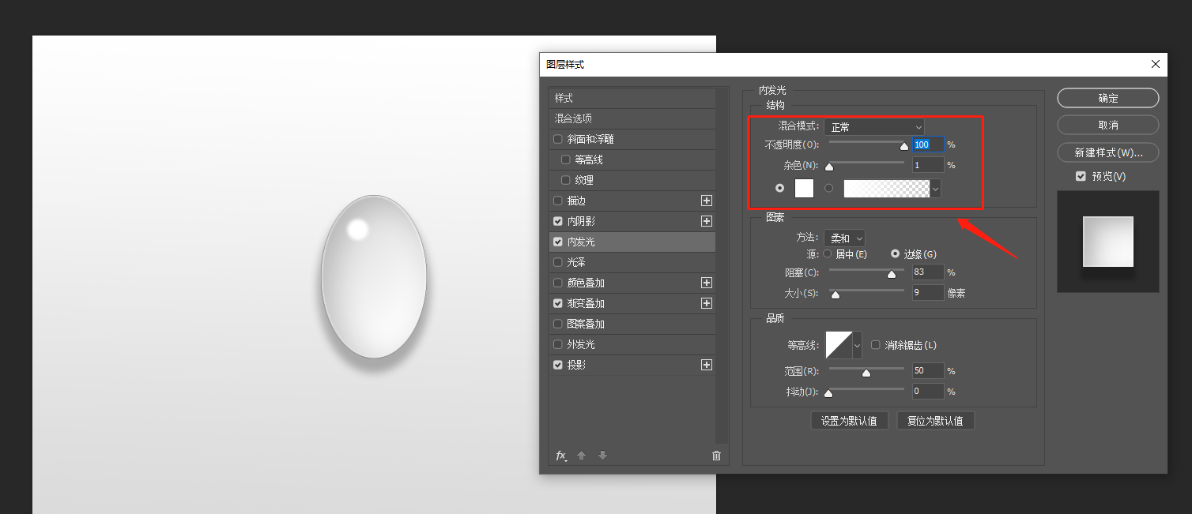Click the 抖动 slider handle
1192x514 pixels.
(828, 392)
